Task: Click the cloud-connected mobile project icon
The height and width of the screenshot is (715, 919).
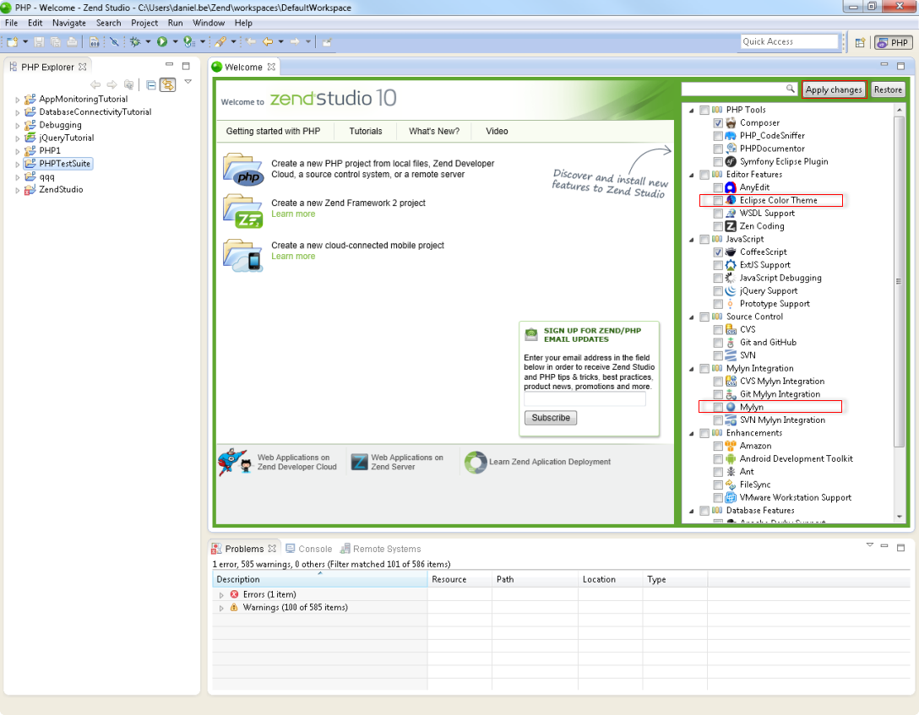Action: [x=242, y=255]
